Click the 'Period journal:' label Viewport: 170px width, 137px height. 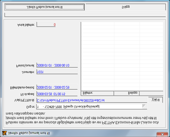click(25, 66)
